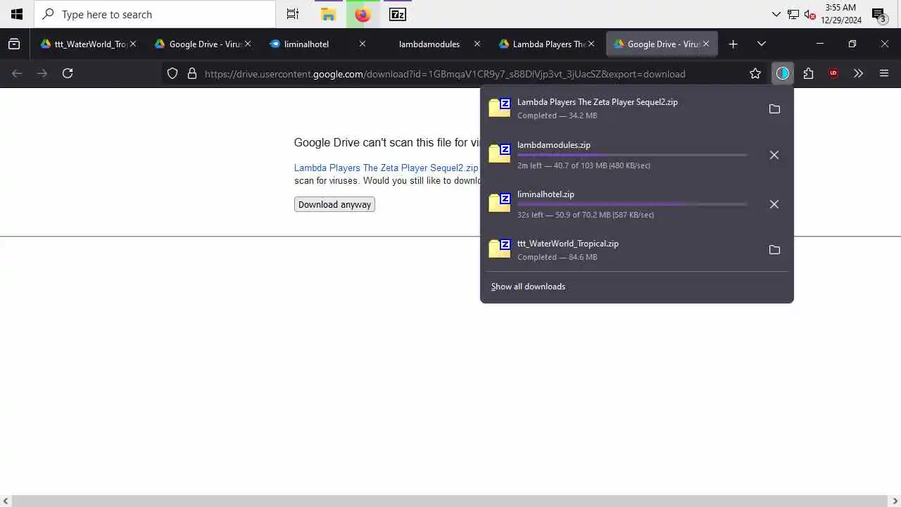Click lambdamodules.zip download progress bar
901x507 pixels.
(632, 155)
